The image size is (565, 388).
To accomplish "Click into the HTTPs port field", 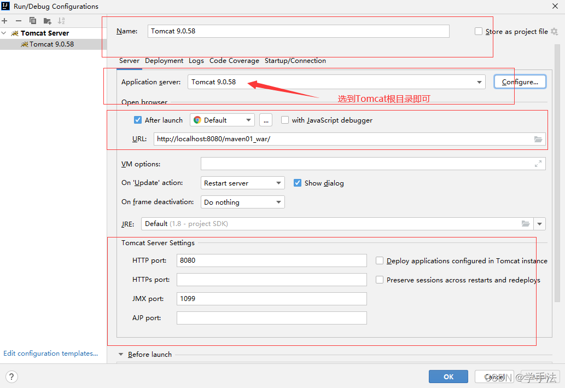I will pos(272,280).
